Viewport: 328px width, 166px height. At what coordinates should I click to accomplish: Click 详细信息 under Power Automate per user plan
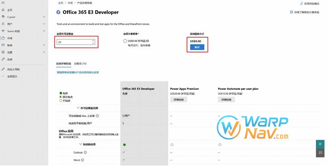coord(226,99)
